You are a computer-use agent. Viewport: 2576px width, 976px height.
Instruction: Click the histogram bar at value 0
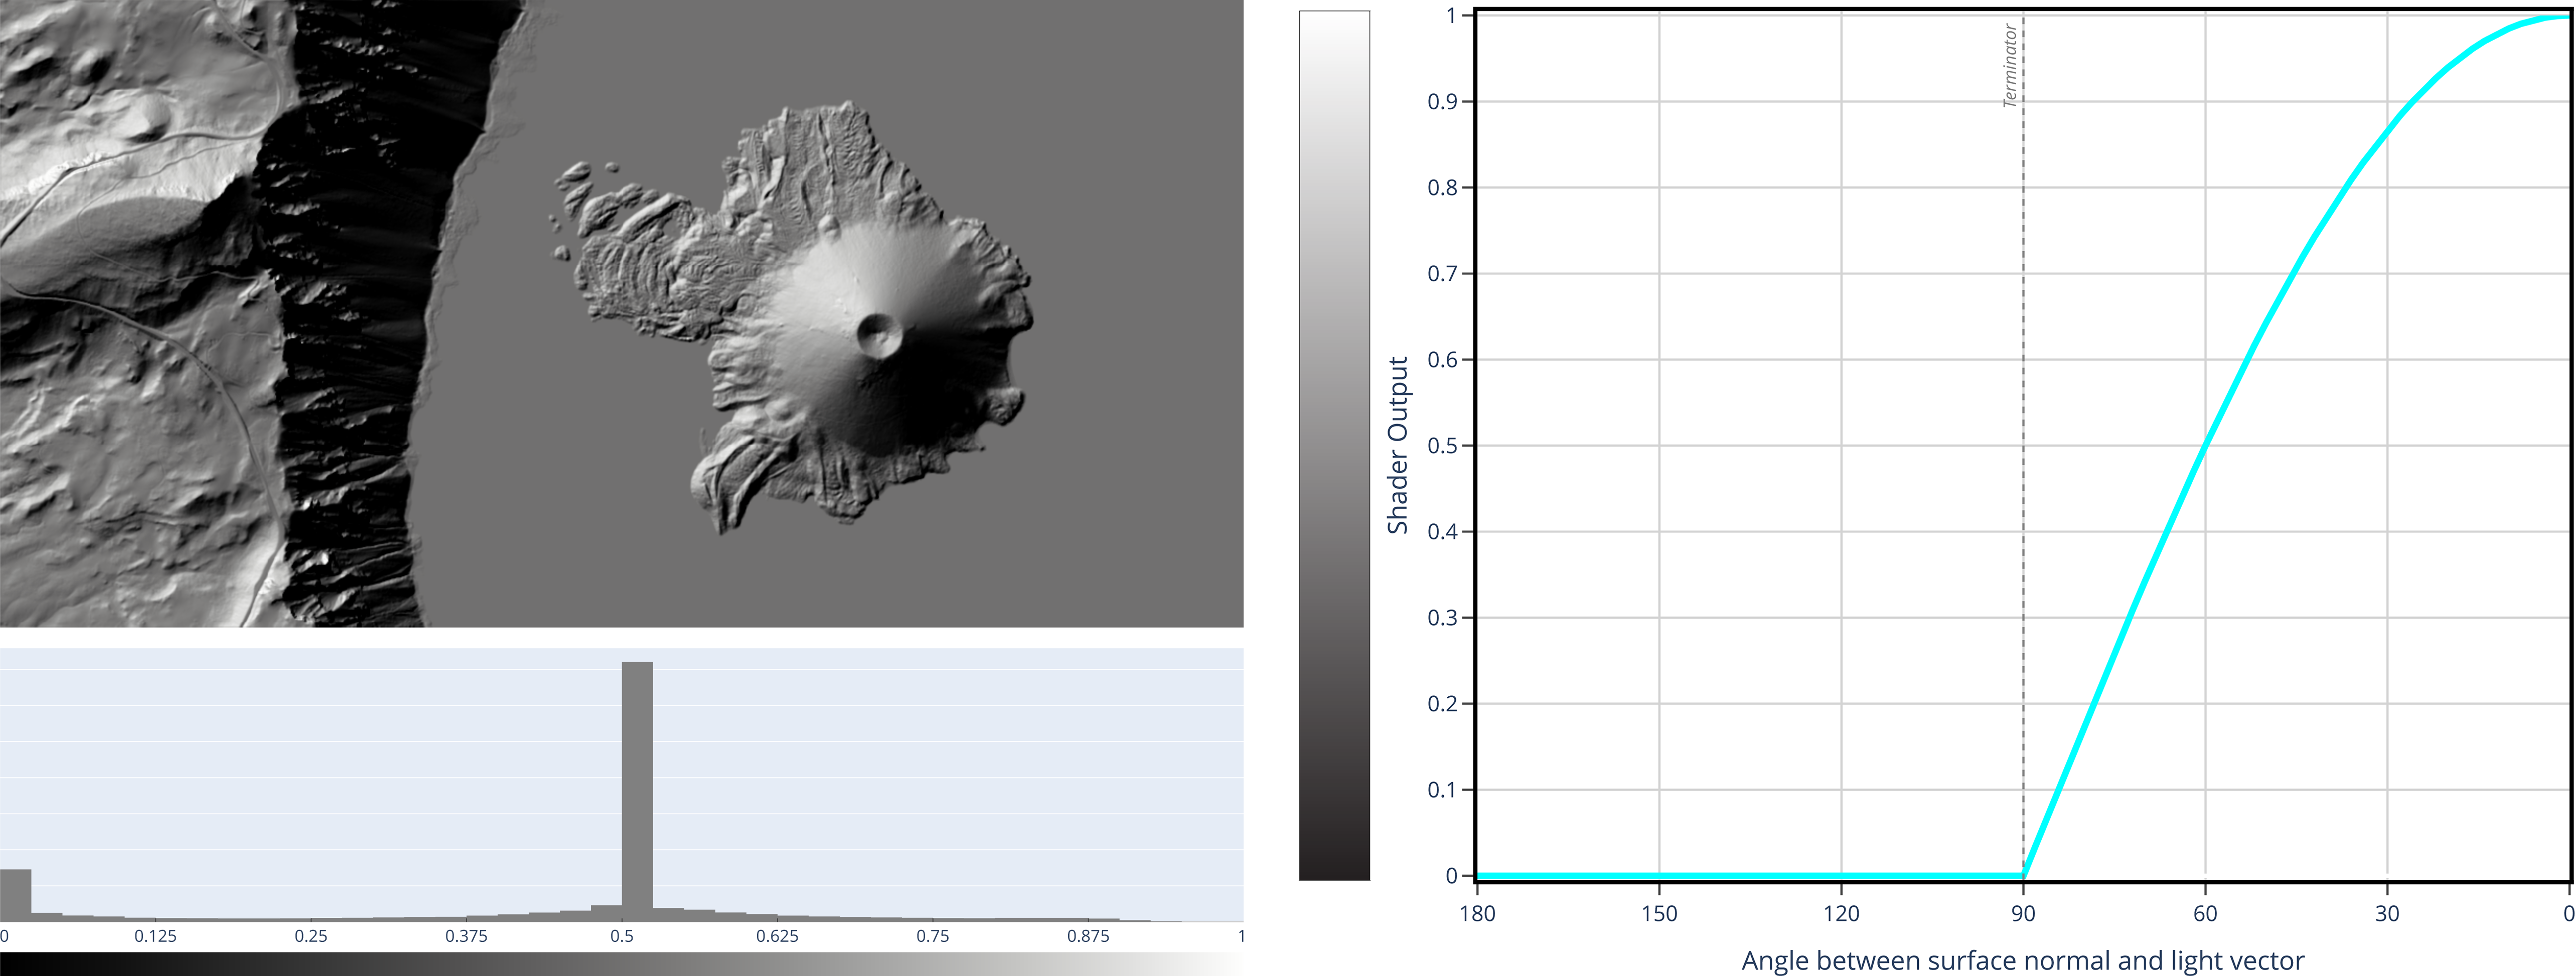point(15,895)
